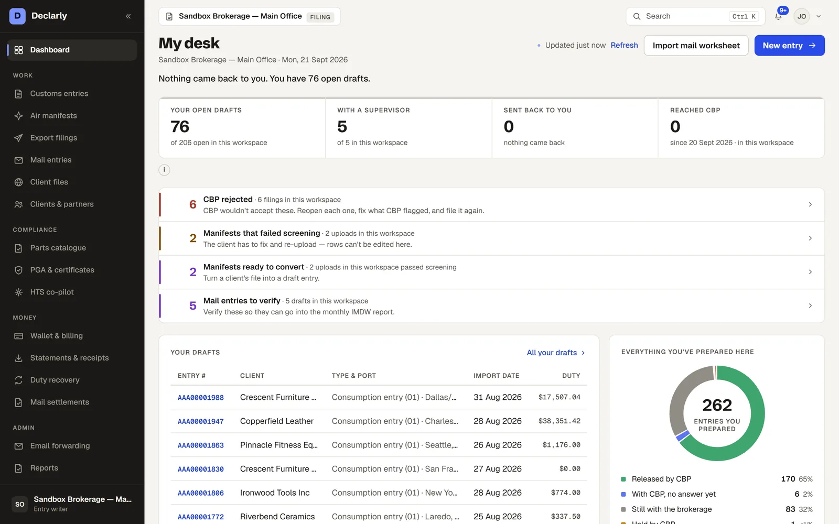This screenshot has height=524, width=839.
Task: Open Duty recovery menu item
Action: pos(72,380)
